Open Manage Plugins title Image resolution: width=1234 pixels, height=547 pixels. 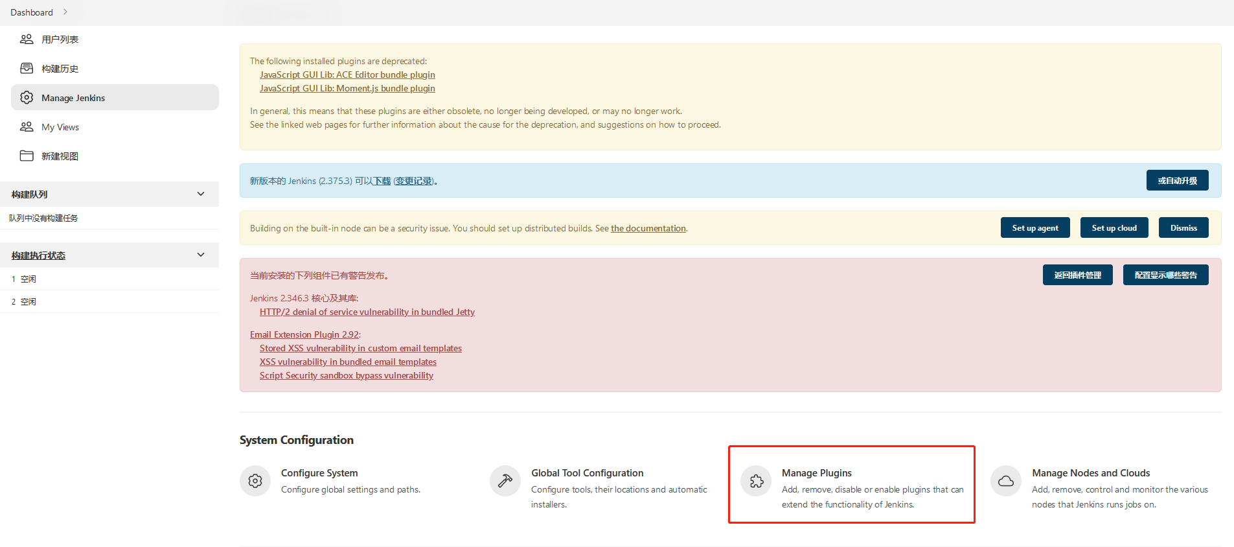[817, 473]
